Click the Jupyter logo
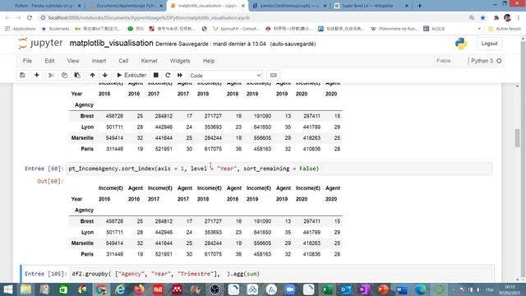 click(40, 44)
